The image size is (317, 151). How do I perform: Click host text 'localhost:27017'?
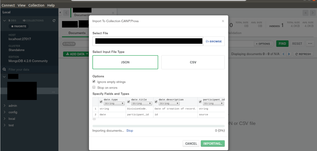20,39
